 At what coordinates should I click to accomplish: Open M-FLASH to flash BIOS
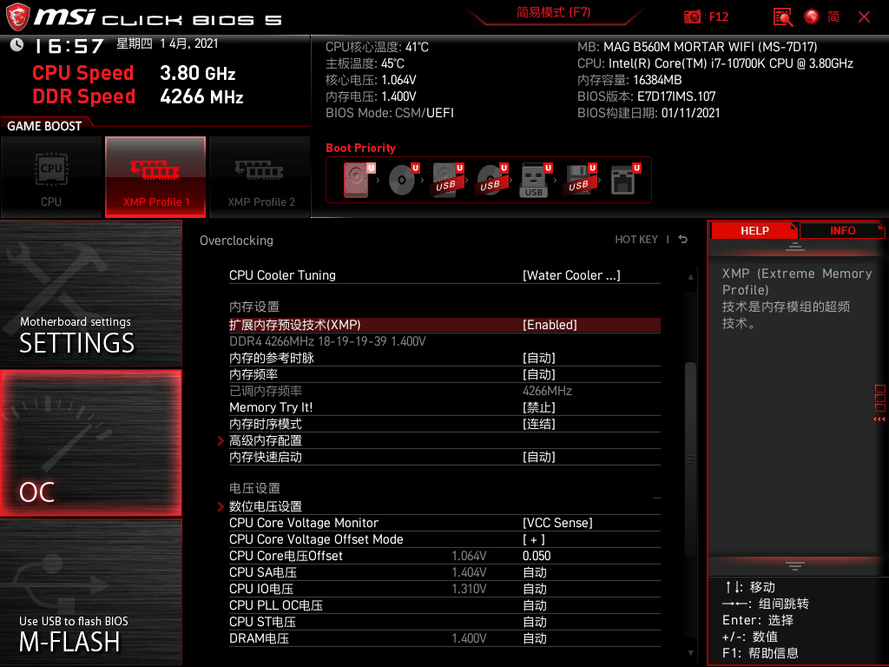pos(90,592)
